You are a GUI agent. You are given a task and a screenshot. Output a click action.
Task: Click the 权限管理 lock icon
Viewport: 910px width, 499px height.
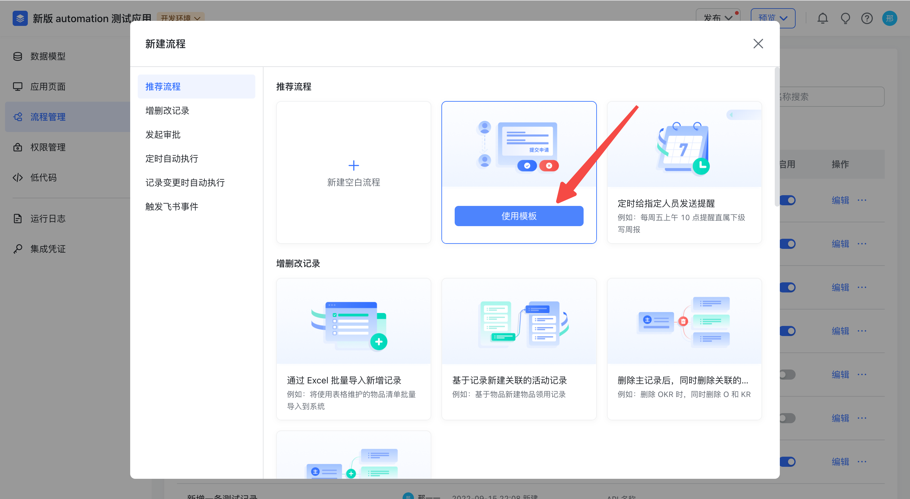point(18,147)
